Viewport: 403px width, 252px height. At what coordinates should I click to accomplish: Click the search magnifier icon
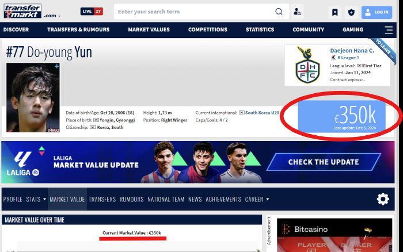pos(279,12)
